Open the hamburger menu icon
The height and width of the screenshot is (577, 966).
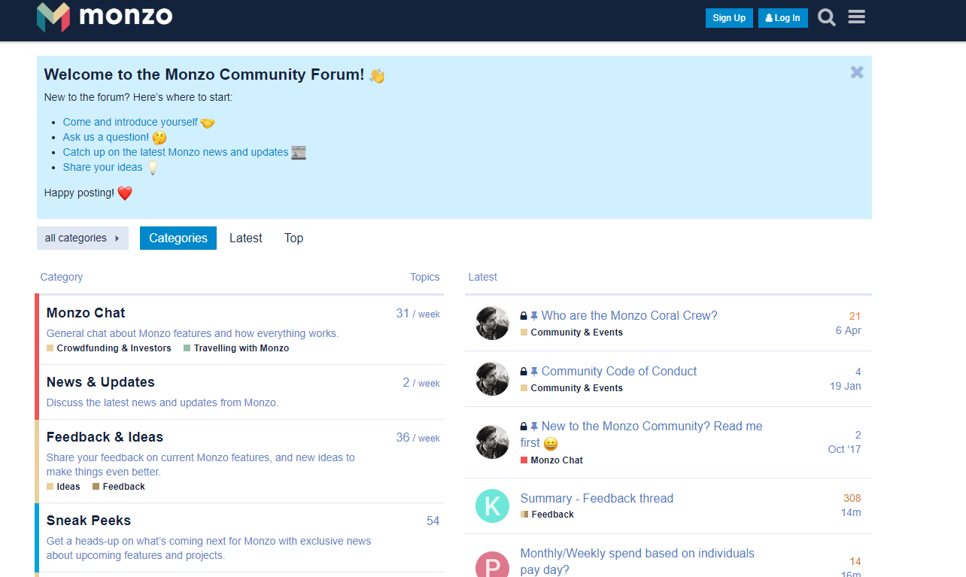click(856, 17)
